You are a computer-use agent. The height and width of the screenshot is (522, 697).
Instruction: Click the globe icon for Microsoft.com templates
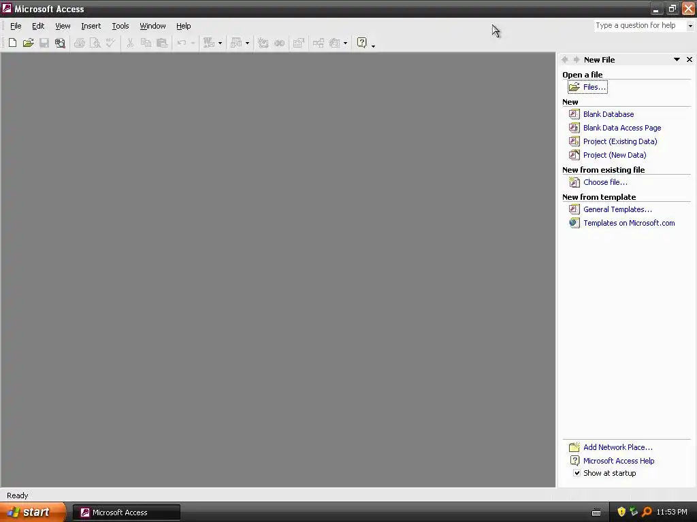574,223
